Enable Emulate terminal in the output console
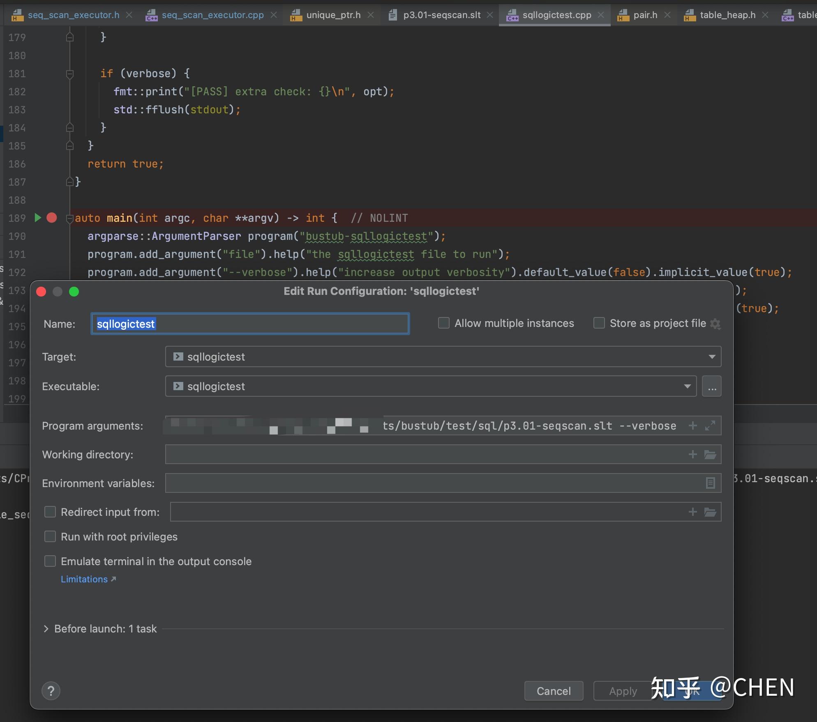Image resolution: width=817 pixels, height=722 pixels. coord(50,561)
